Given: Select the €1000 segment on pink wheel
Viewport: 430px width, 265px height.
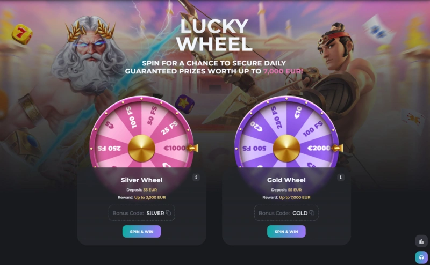Looking at the screenshot, I should click(x=174, y=148).
